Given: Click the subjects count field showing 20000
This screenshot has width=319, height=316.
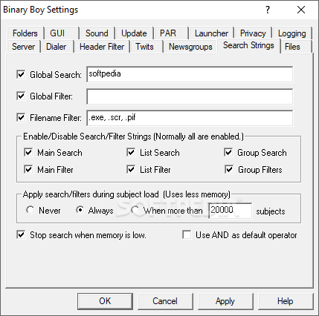Looking at the screenshot, I should (231, 211).
